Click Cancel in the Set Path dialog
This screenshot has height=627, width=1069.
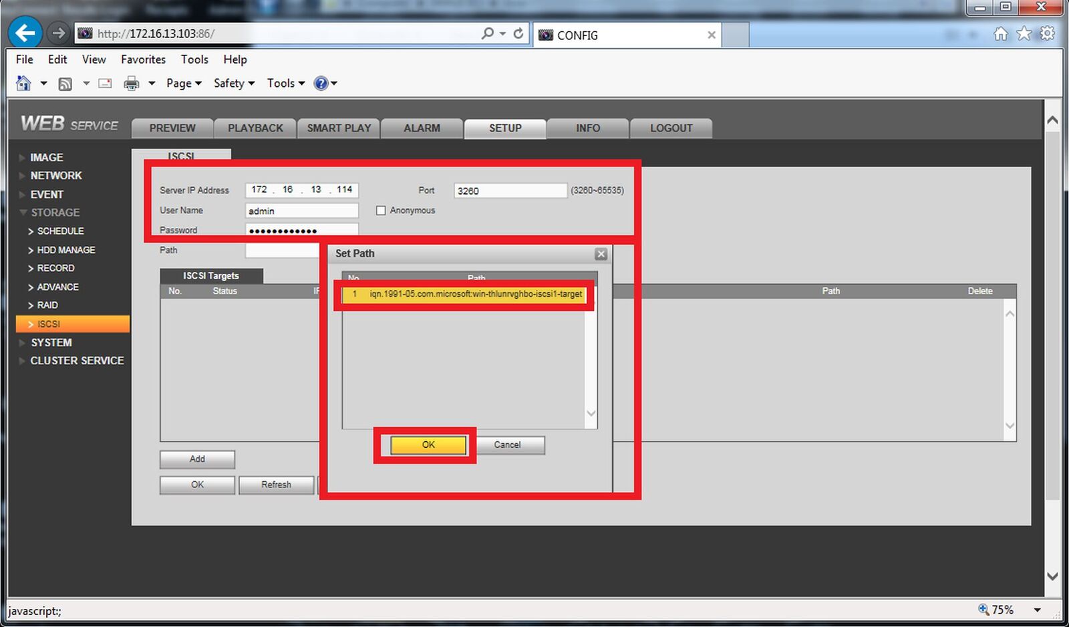point(507,445)
